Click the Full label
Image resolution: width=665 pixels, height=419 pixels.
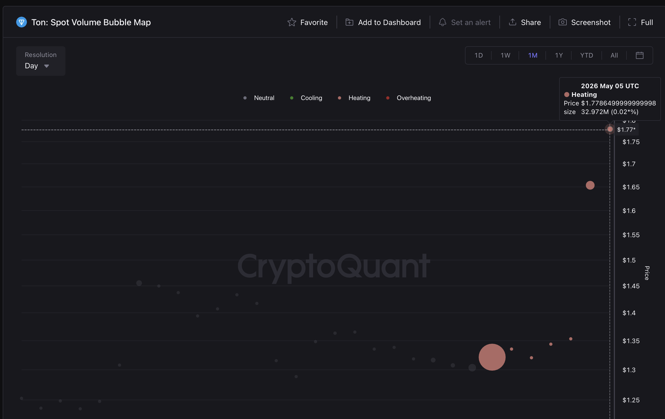647,22
